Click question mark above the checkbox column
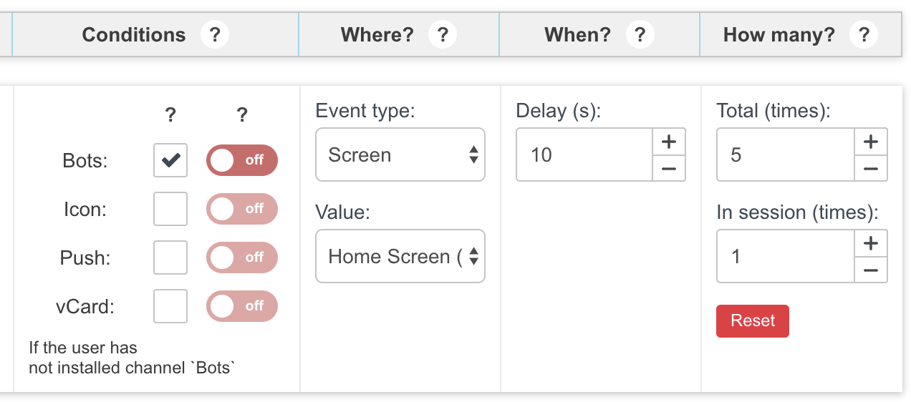This screenshot has width=911, height=402. [x=170, y=114]
